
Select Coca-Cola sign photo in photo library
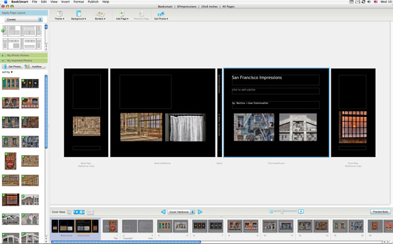click(10, 161)
